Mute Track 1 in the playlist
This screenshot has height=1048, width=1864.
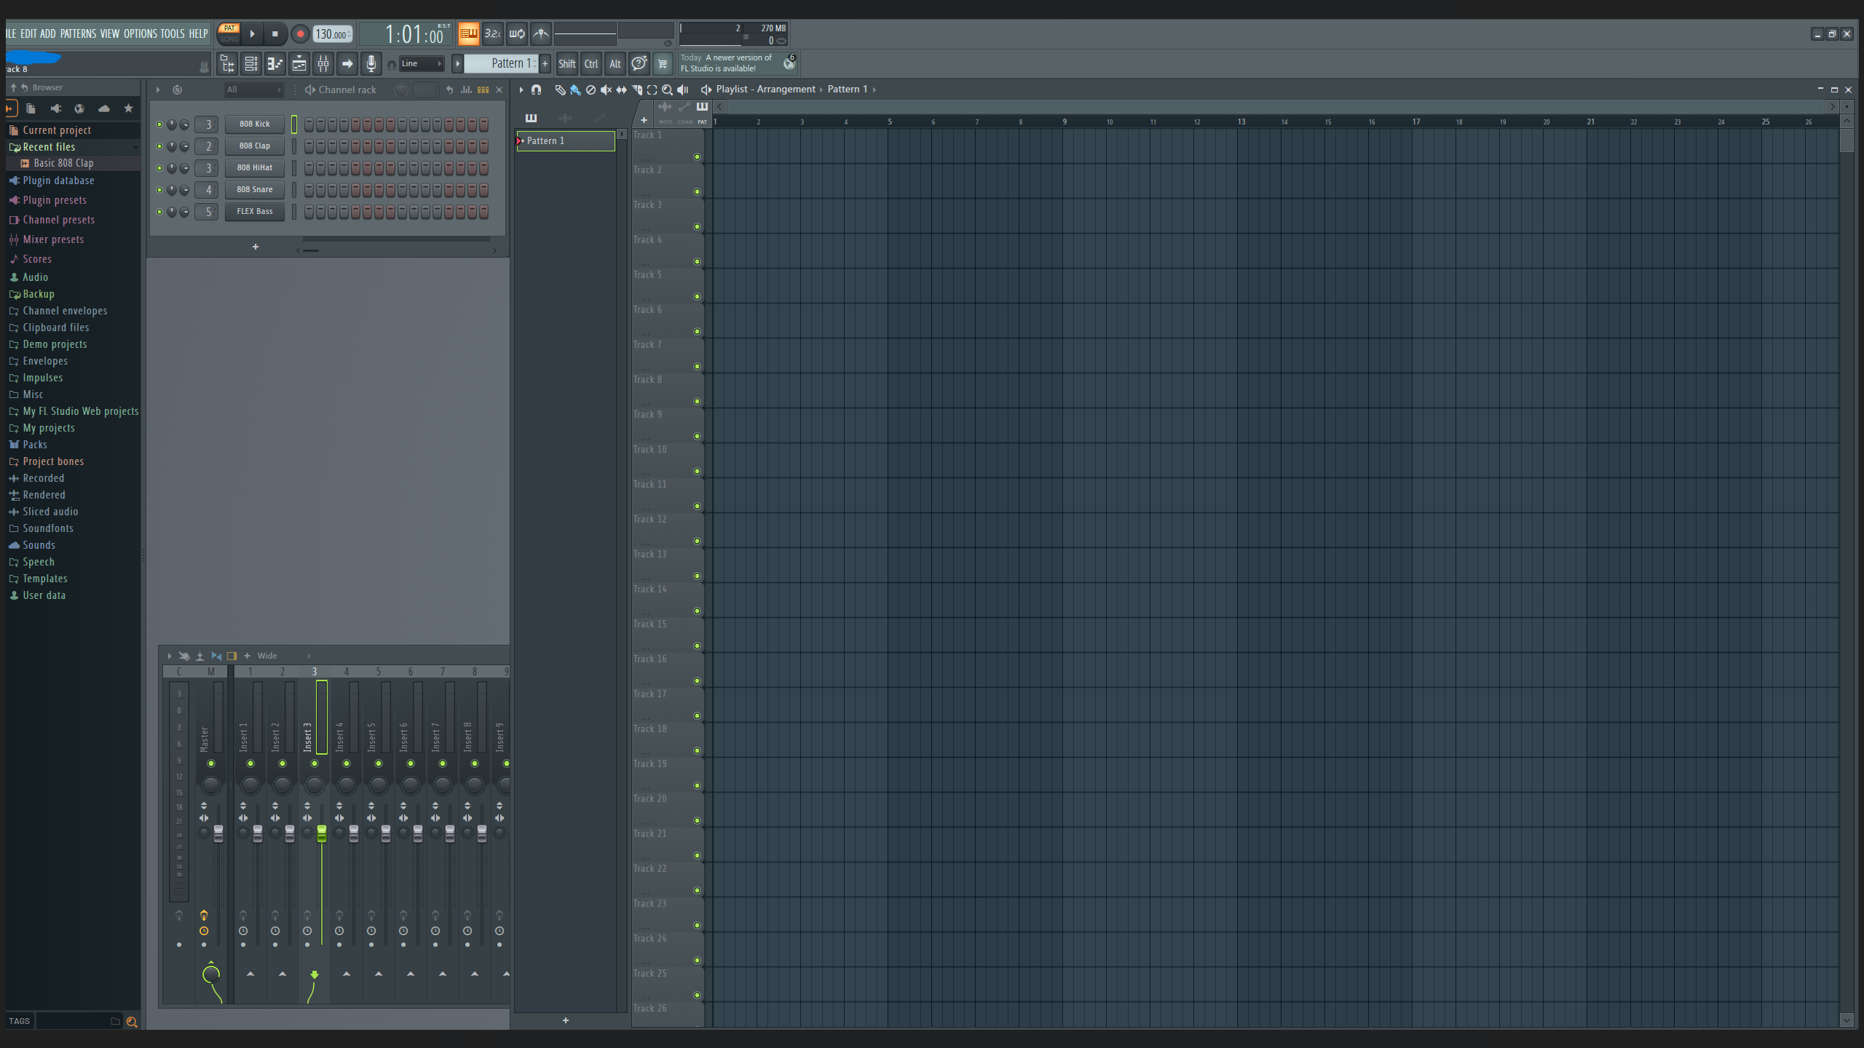[x=697, y=156]
